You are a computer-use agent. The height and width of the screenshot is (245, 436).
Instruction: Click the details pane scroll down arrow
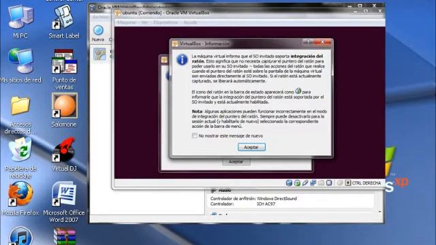click(x=380, y=212)
